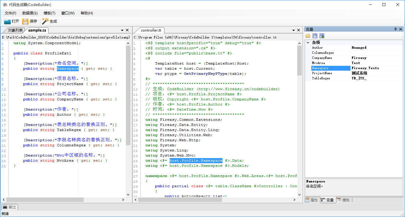Click the 生成 (Generate) magic wand icon

[45, 21]
